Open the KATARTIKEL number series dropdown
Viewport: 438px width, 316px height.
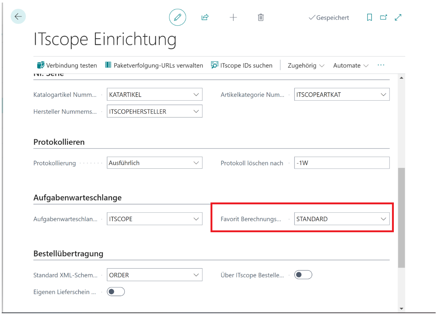tap(196, 94)
